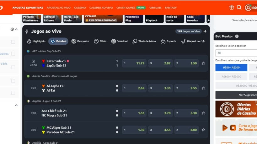The height and width of the screenshot is (144, 257).
Task: Open the gift promotions icon in header
Action: (232, 7)
